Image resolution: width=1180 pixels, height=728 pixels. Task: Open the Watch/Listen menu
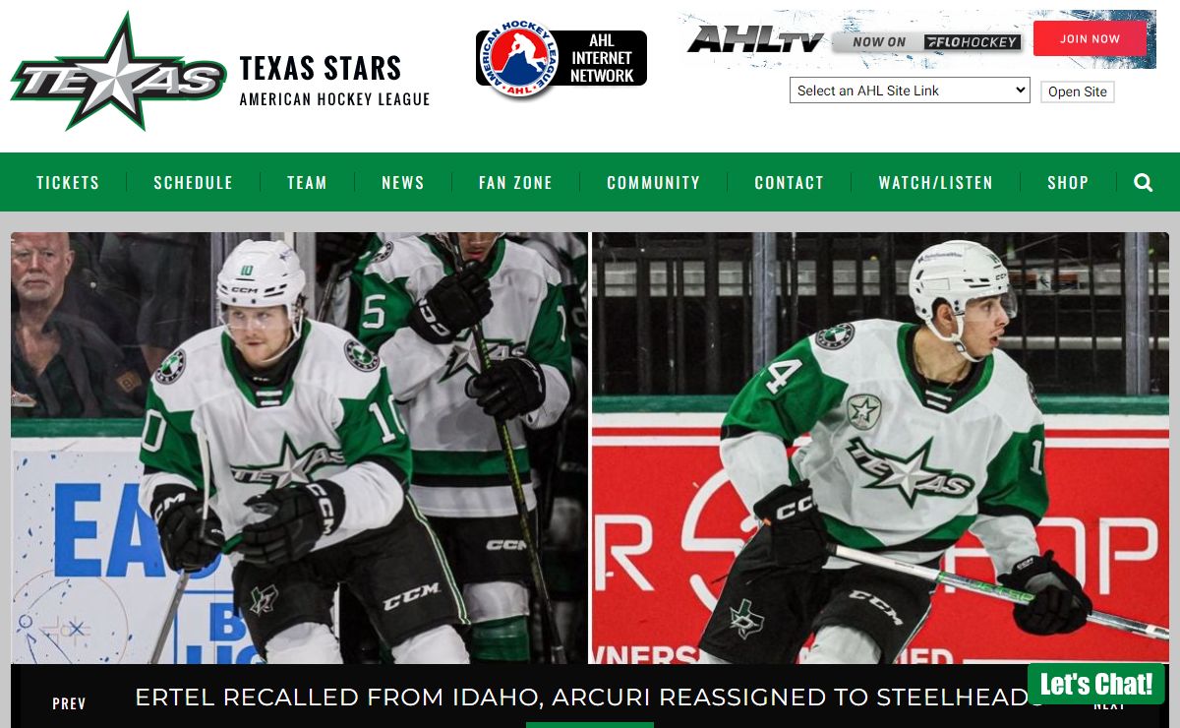tap(935, 183)
